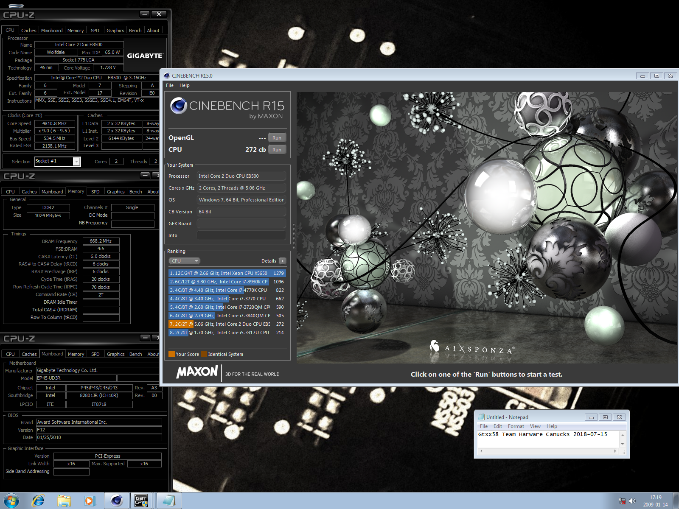This screenshot has width=679, height=509.
Task: Select CPU tab in middle CPU-Z Memory window
Action: tap(10, 192)
